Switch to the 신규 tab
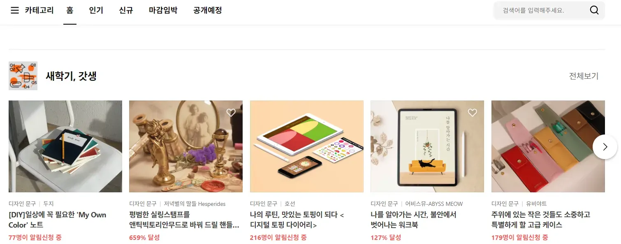The image size is (621, 244). point(126,10)
